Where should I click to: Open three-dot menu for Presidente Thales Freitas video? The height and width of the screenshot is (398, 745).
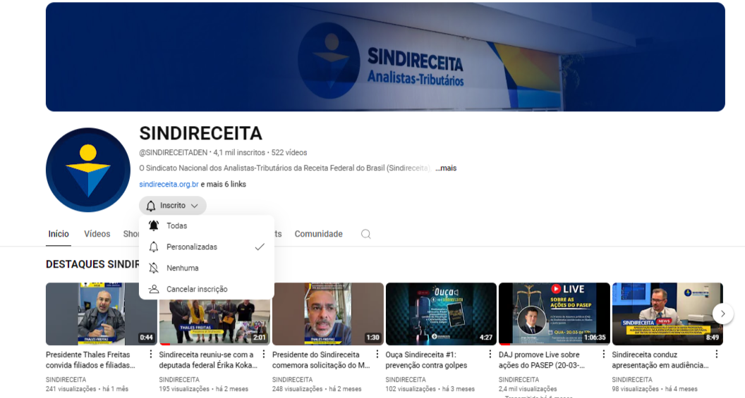(150, 354)
